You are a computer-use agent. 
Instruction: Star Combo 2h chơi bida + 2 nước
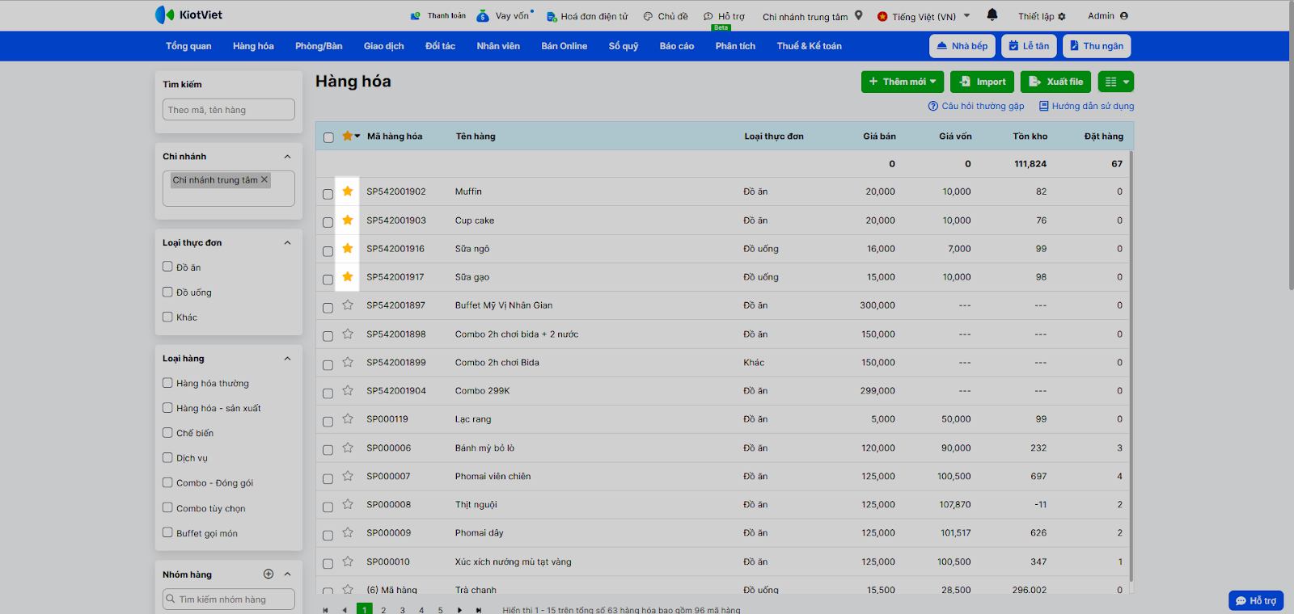coord(348,334)
